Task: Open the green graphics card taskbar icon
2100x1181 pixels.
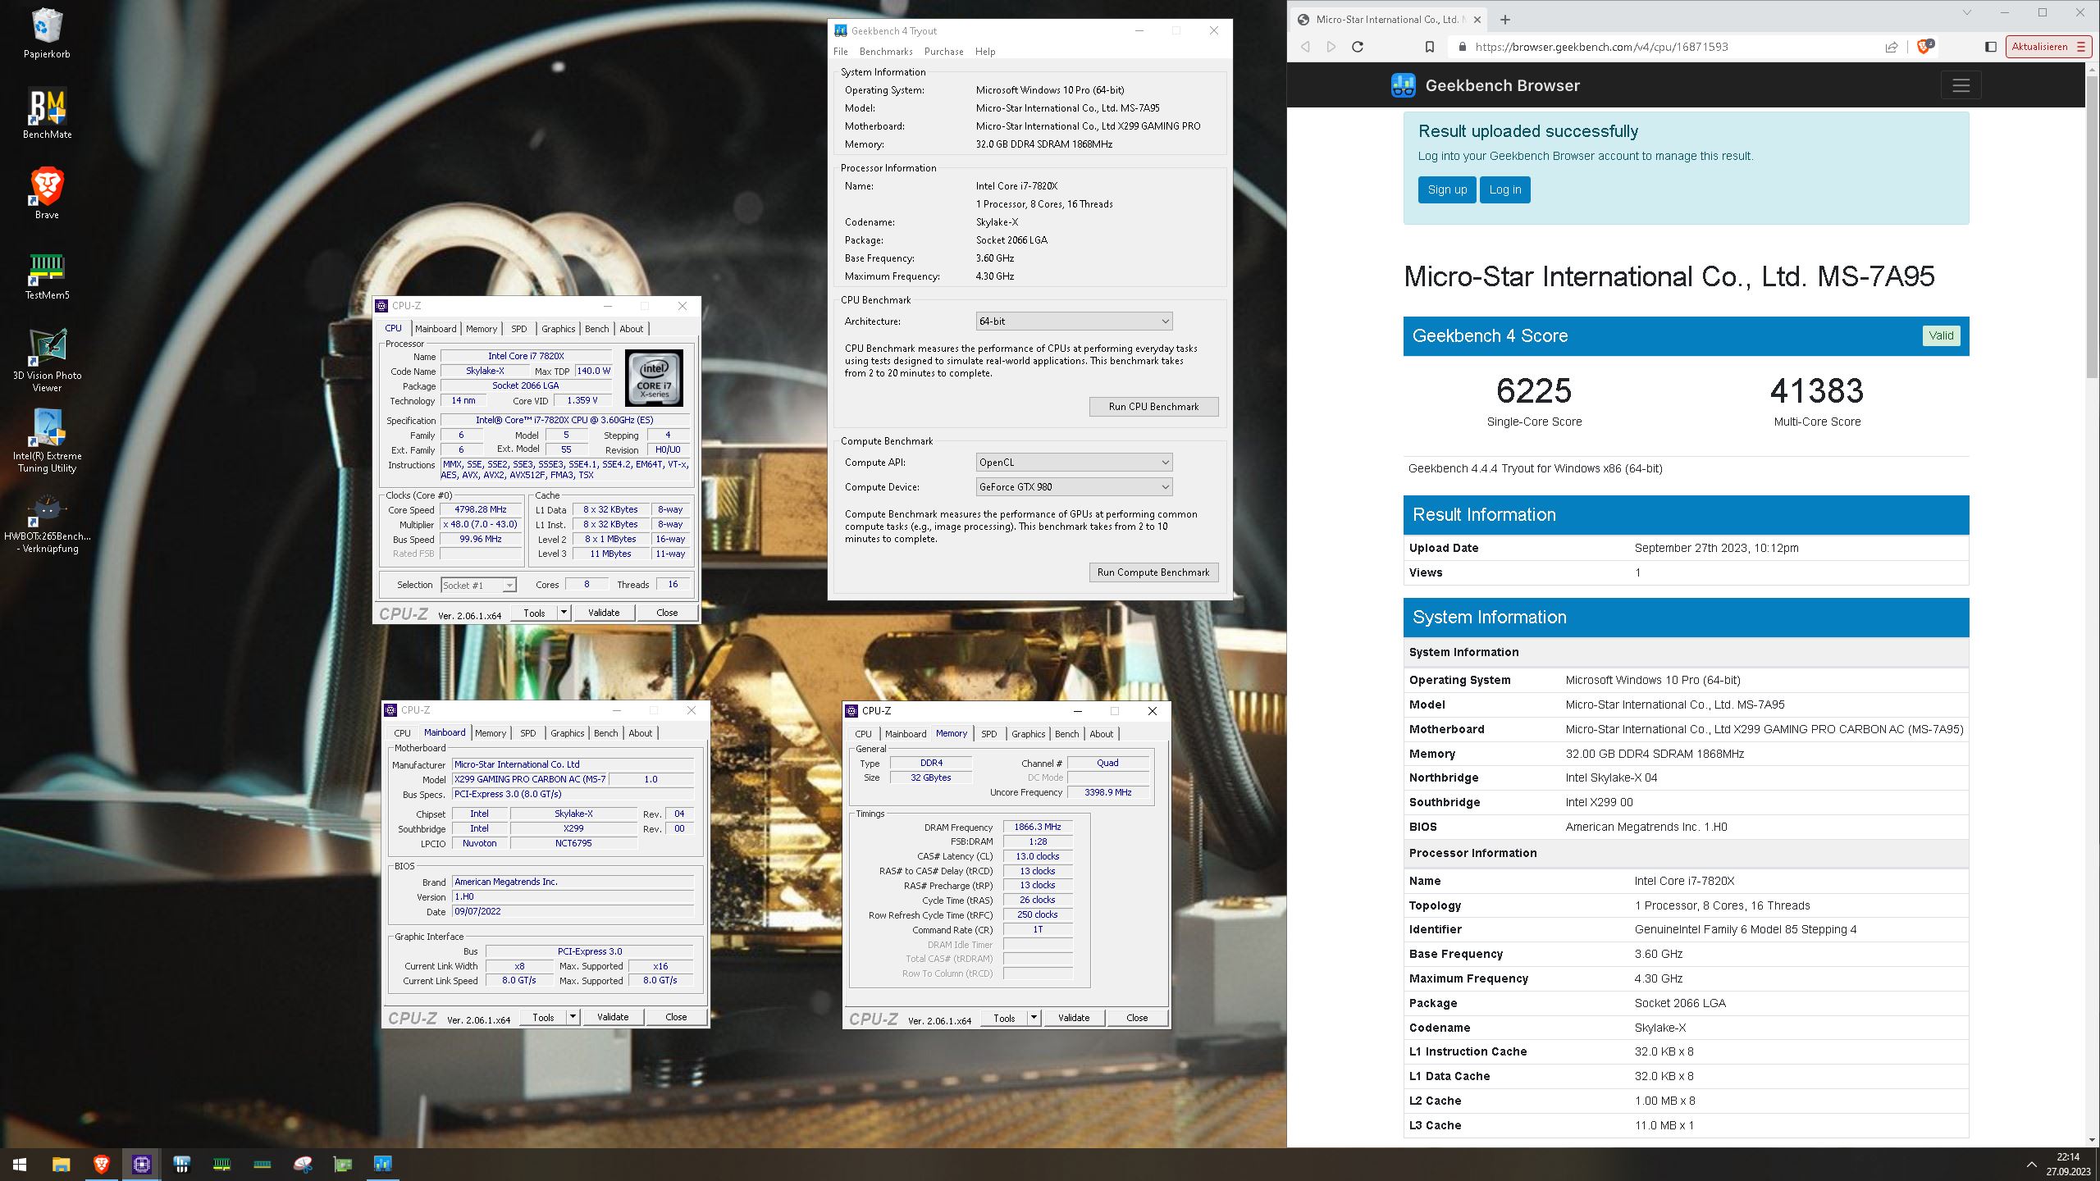Action: click(343, 1164)
